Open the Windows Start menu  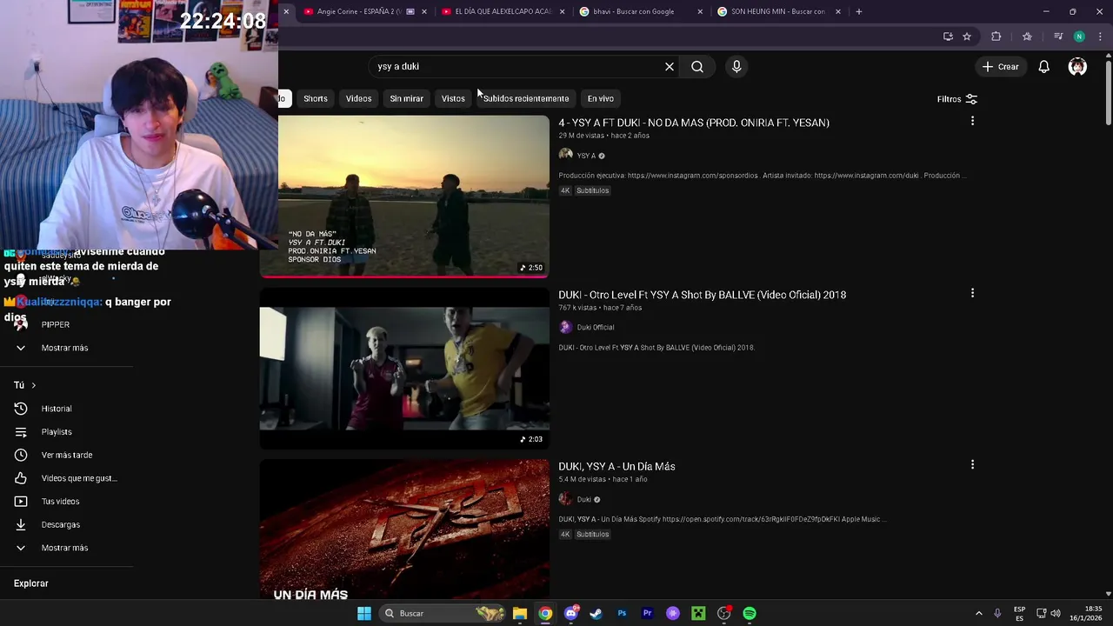click(x=364, y=614)
